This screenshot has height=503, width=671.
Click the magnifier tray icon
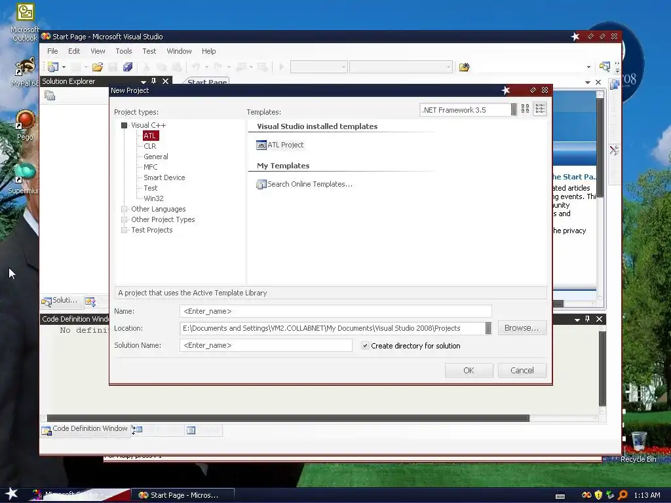[623, 495]
